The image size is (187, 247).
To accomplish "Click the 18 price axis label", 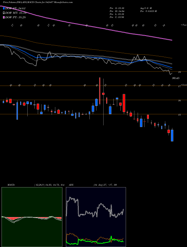I will [179, 72].
